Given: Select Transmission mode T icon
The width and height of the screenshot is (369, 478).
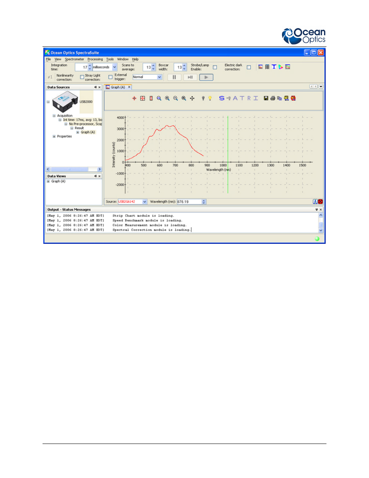Looking at the screenshot, I should coord(242,98).
